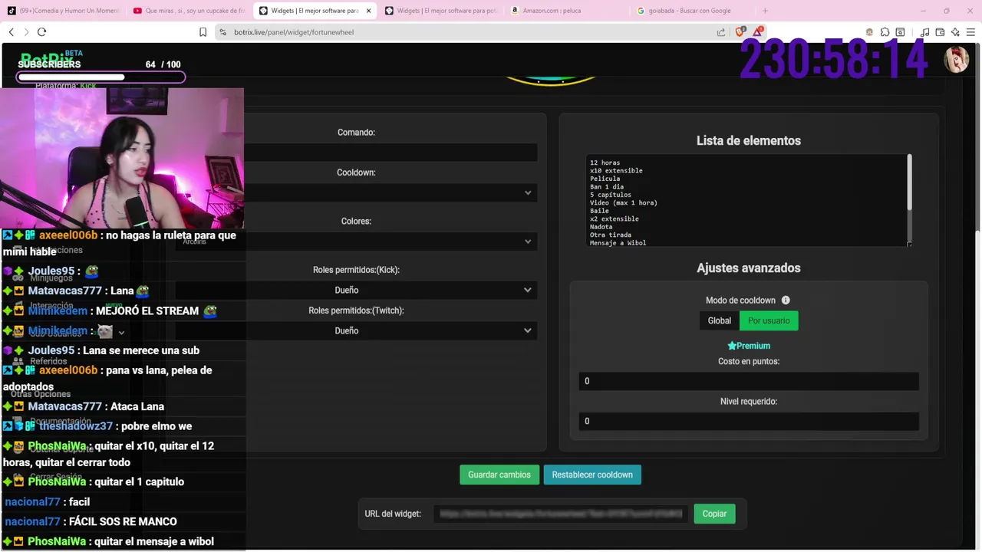Click 'Otra tirada' in elements list

[610, 235]
